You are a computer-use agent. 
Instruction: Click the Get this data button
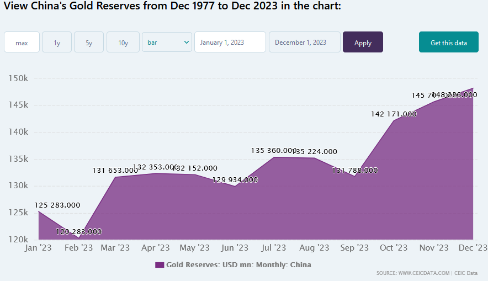[448, 43]
